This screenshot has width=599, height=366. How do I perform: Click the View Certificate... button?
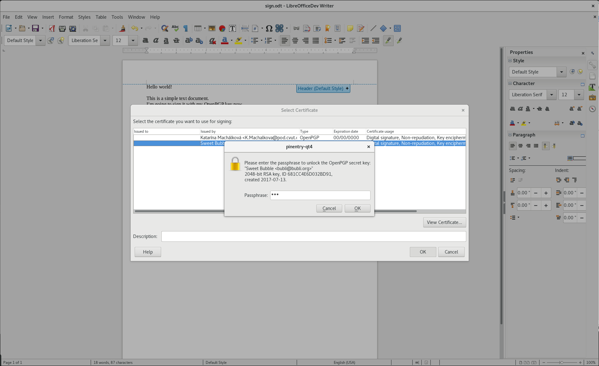coord(444,222)
